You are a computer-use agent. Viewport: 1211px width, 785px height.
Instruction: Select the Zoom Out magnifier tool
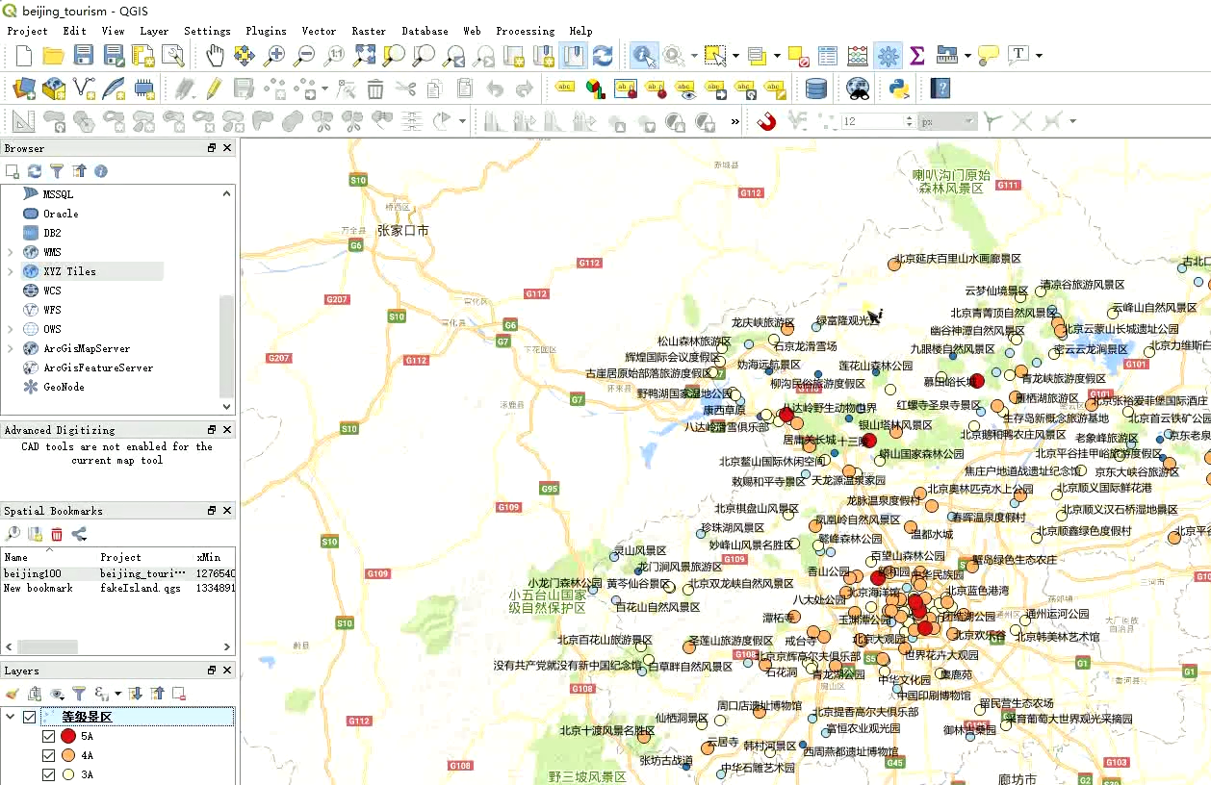pyautogui.click(x=304, y=56)
